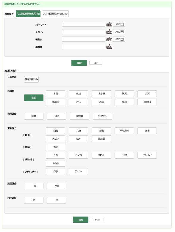The image size is (175, 232).
Task: Open software keyboard for 著者名 field
Action: (109, 39)
